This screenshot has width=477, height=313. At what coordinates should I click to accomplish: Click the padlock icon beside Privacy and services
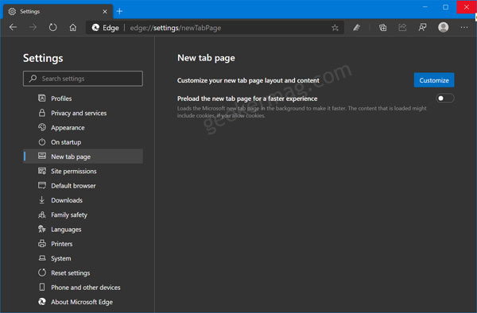[x=42, y=113]
